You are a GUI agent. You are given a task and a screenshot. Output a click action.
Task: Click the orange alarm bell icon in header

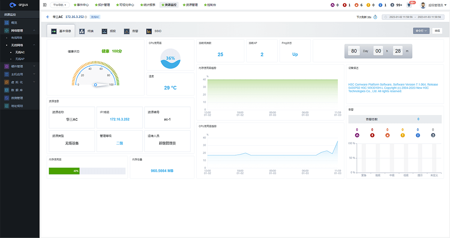[356, 5]
